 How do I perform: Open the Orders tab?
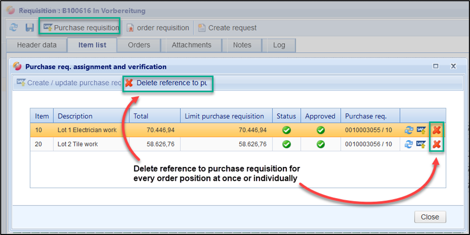[139, 45]
